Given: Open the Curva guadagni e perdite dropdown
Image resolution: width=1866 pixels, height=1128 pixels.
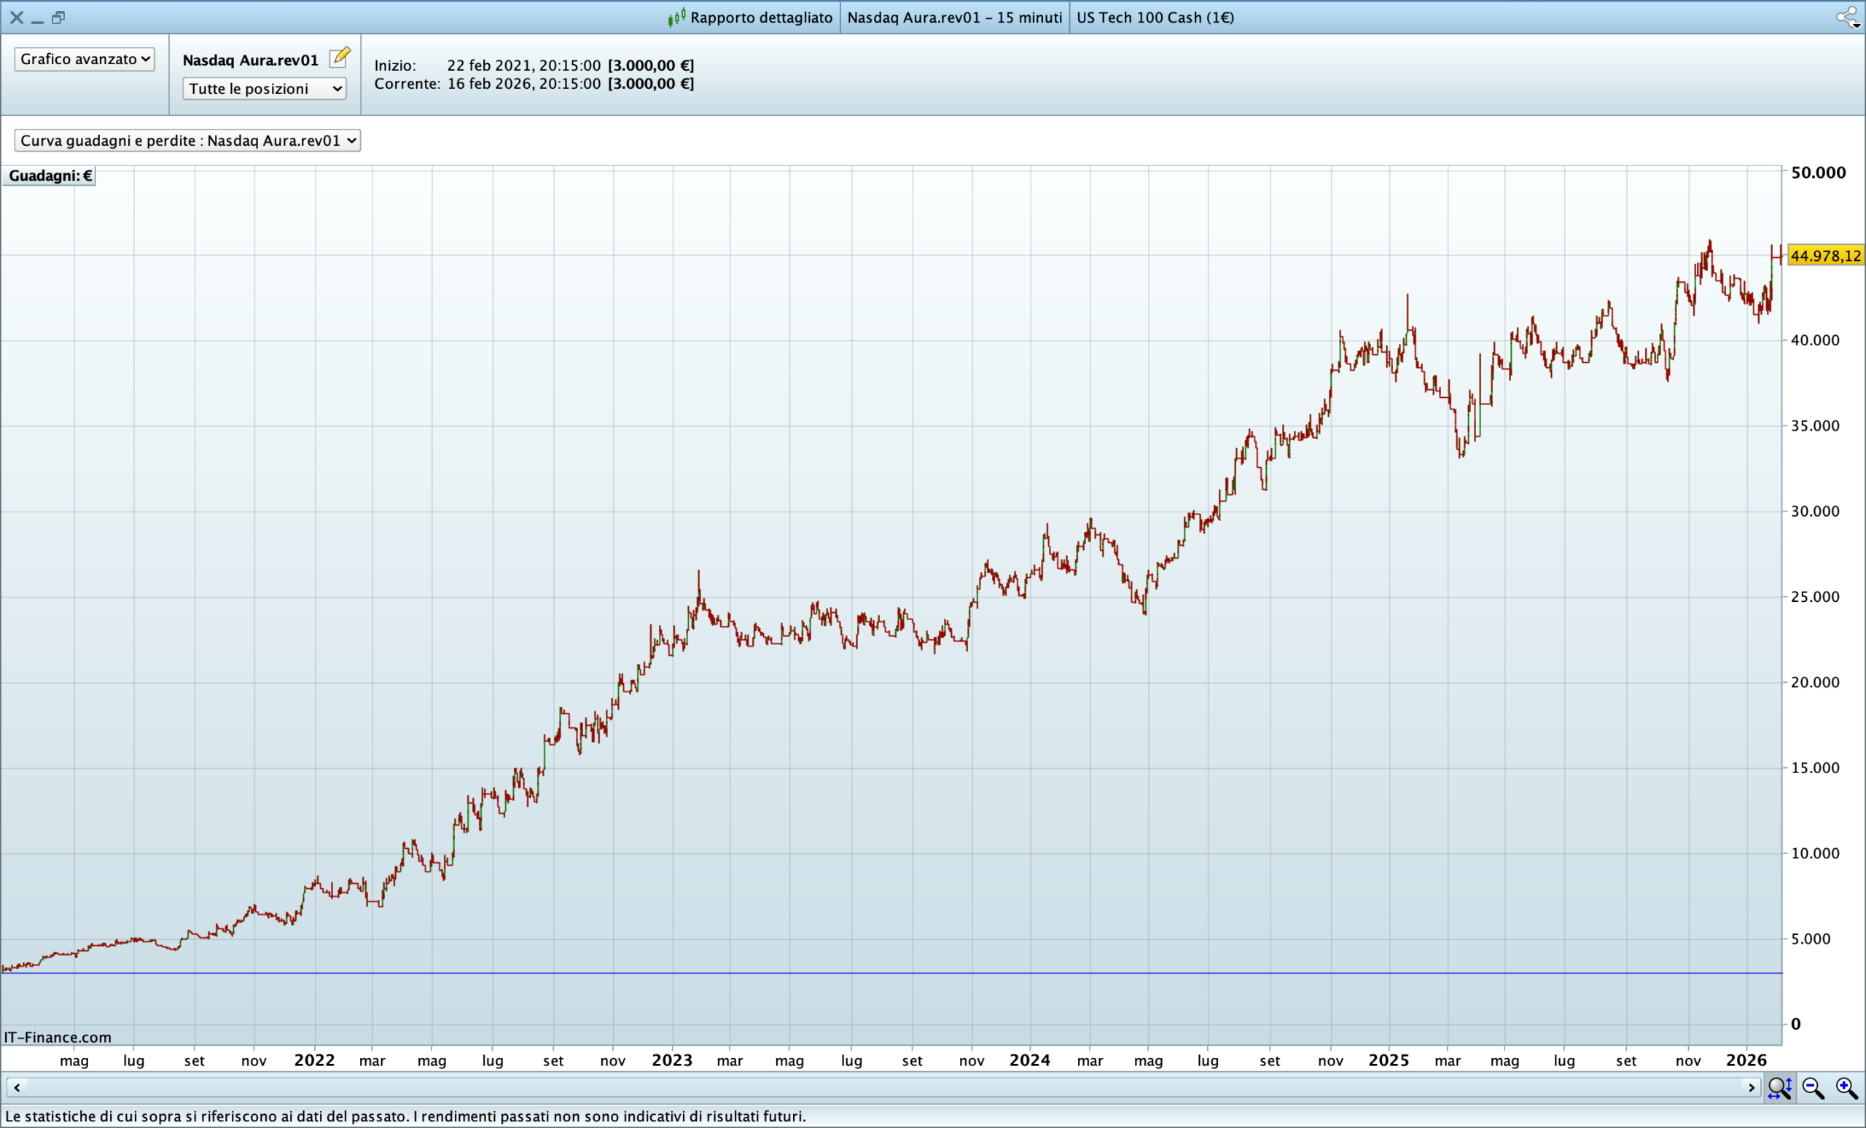Looking at the screenshot, I should (187, 140).
